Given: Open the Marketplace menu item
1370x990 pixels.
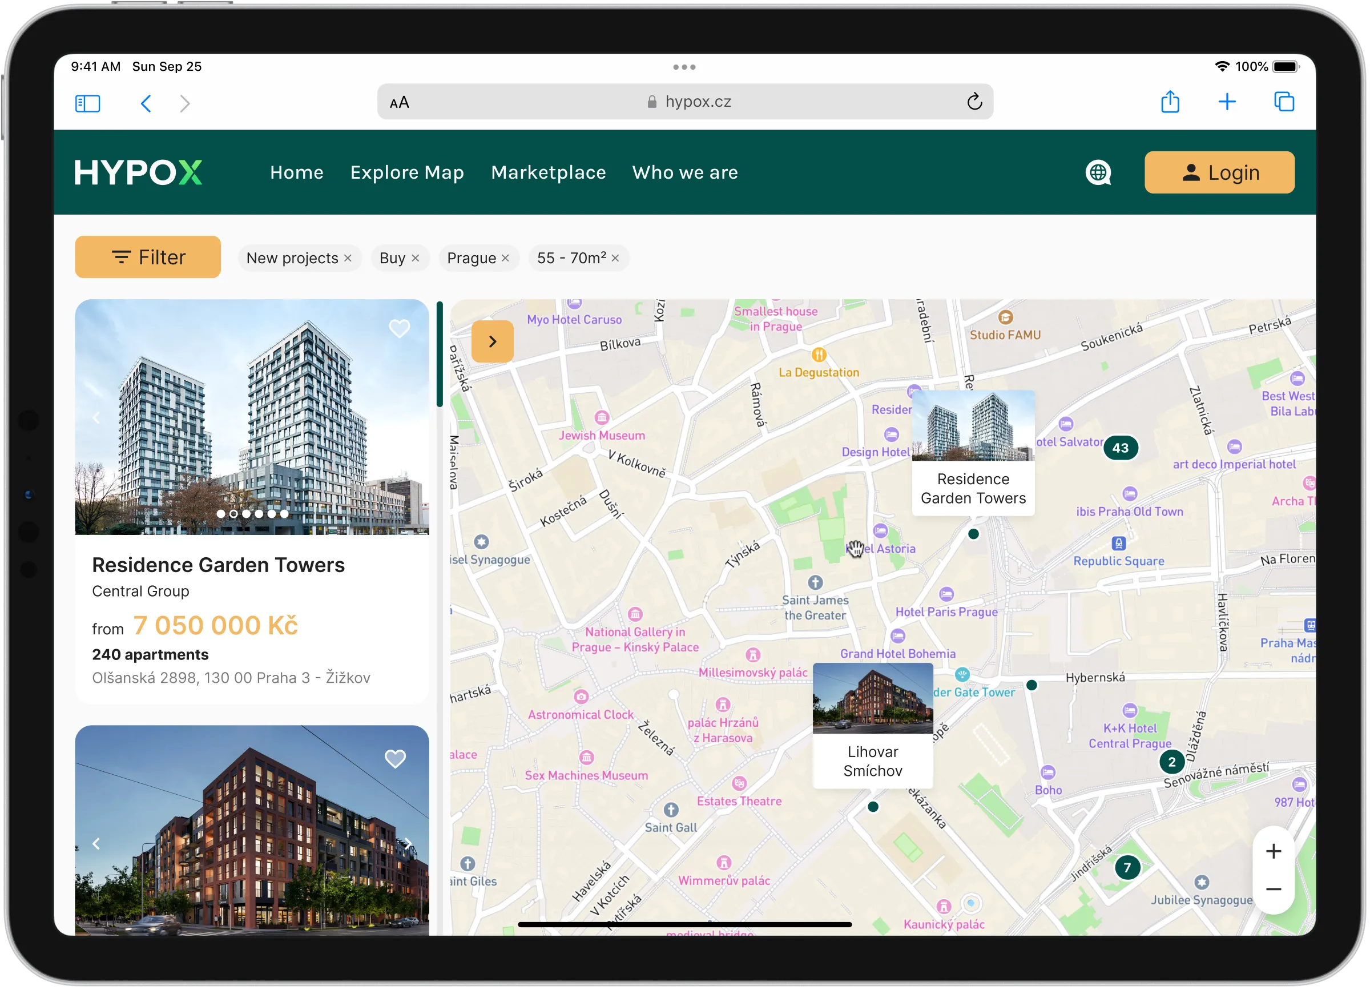Looking at the screenshot, I should tap(549, 173).
